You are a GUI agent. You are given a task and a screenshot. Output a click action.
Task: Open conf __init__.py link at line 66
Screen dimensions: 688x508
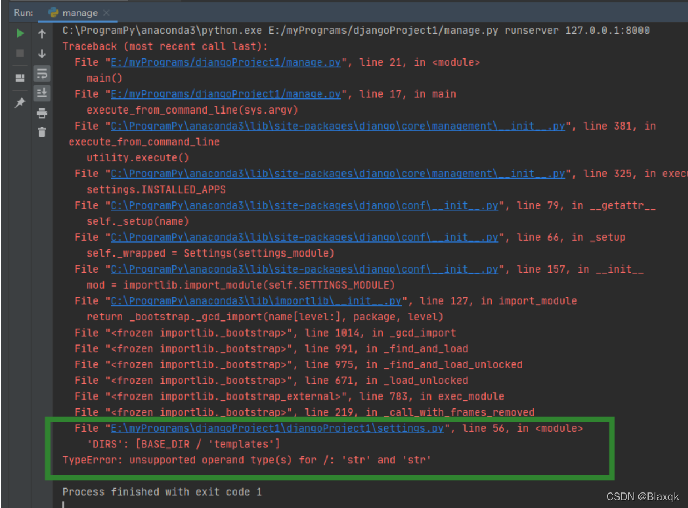pos(304,237)
